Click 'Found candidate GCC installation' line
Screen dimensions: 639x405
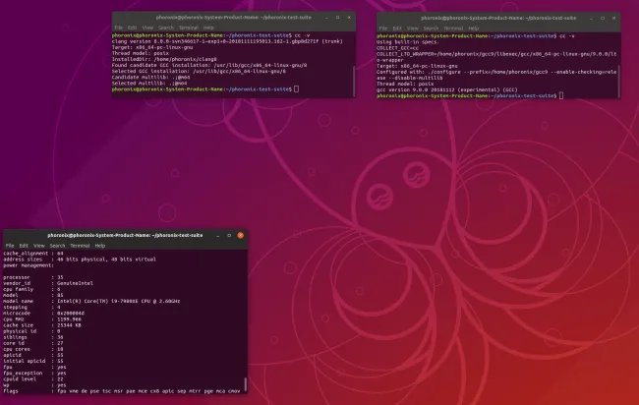point(209,65)
